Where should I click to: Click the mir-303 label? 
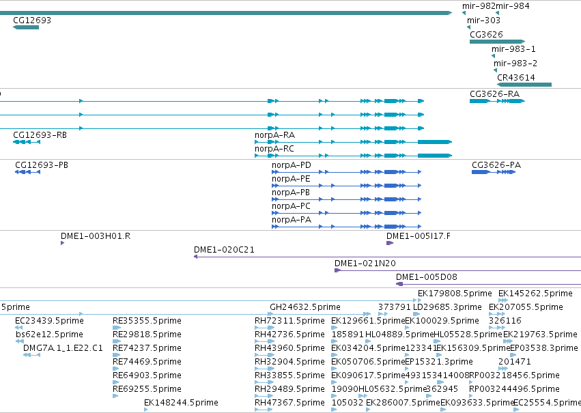point(483,20)
